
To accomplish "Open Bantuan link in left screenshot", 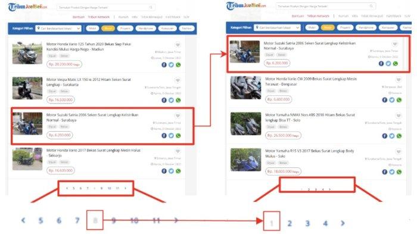I will (79, 17).
